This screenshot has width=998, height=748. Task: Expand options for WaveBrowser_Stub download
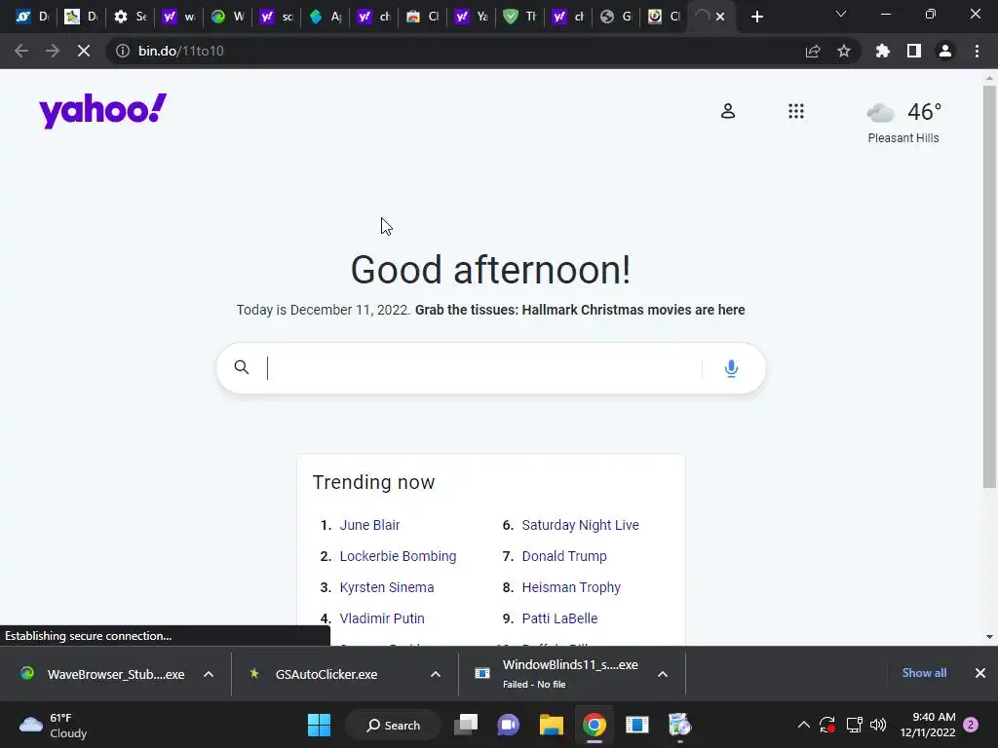click(x=209, y=674)
